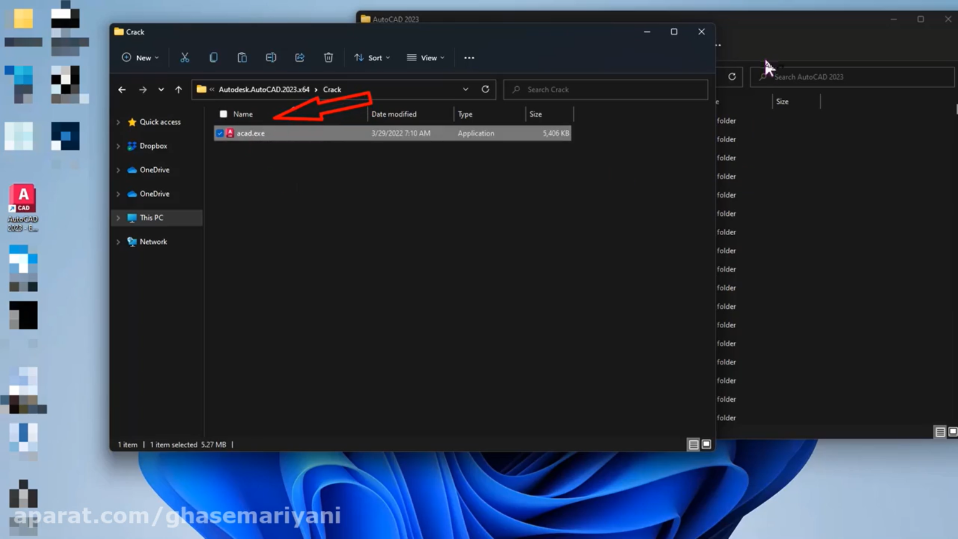Click the Delete trash can icon
This screenshot has height=539, width=958.
[328, 57]
